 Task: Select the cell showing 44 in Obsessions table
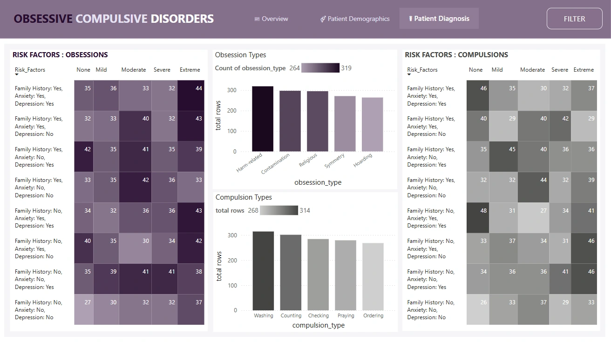point(191,95)
